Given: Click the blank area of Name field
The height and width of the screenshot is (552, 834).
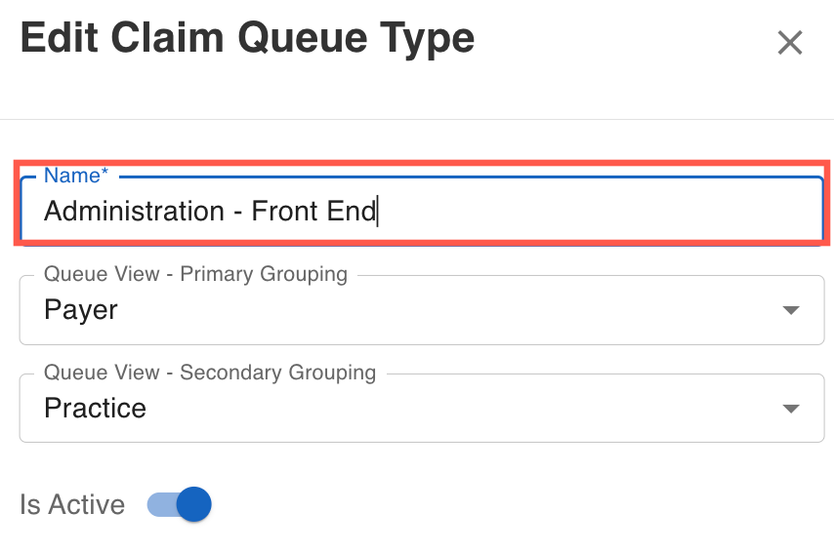Looking at the screenshot, I should 596,211.
